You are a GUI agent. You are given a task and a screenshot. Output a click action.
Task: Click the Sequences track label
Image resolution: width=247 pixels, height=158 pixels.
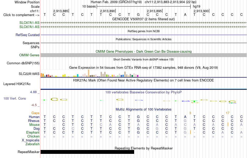click(31, 43)
